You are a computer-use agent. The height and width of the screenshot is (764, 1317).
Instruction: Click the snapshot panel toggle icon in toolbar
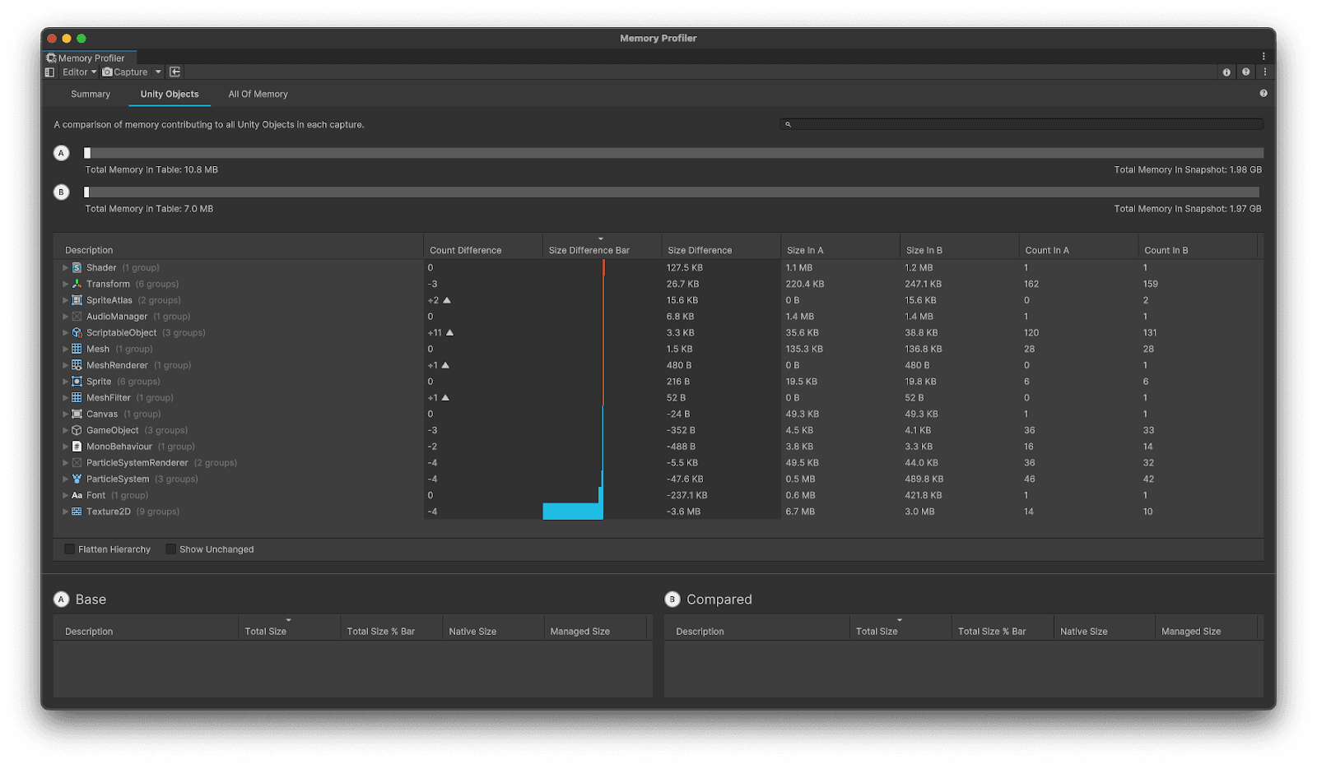[49, 72]
